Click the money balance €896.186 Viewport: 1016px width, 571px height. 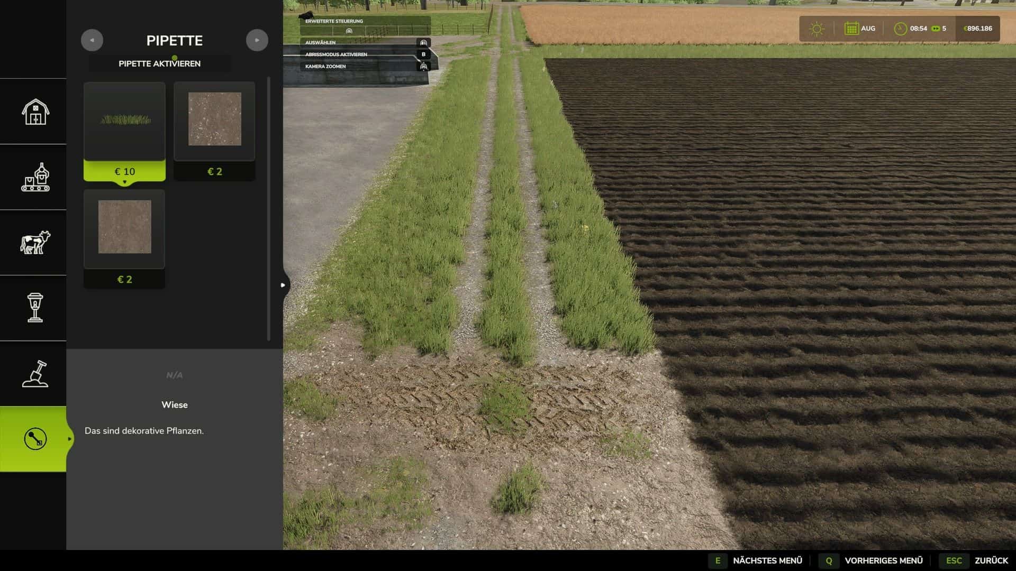pos(978,29)
